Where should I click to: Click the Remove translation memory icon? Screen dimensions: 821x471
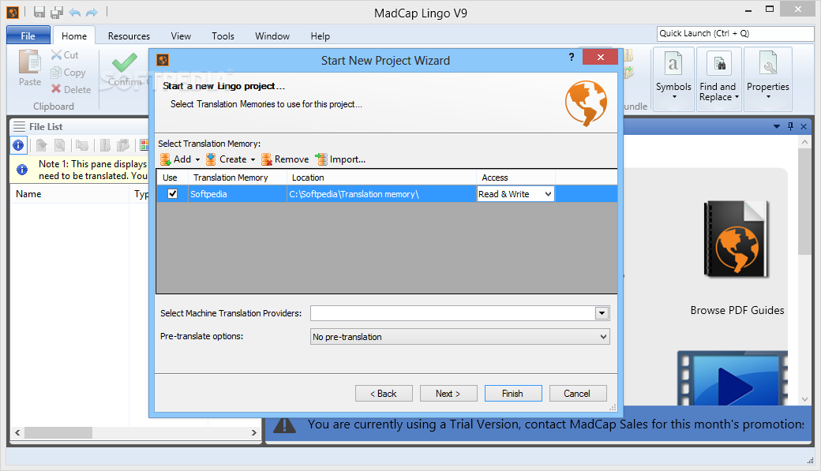[267, 159]
